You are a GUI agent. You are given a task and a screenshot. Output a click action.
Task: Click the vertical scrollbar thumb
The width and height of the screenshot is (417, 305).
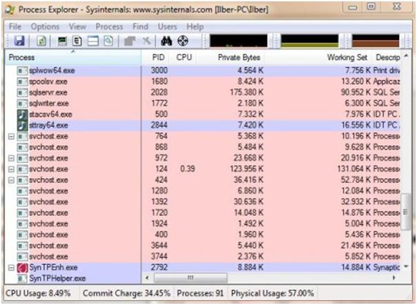coord(406,212)
